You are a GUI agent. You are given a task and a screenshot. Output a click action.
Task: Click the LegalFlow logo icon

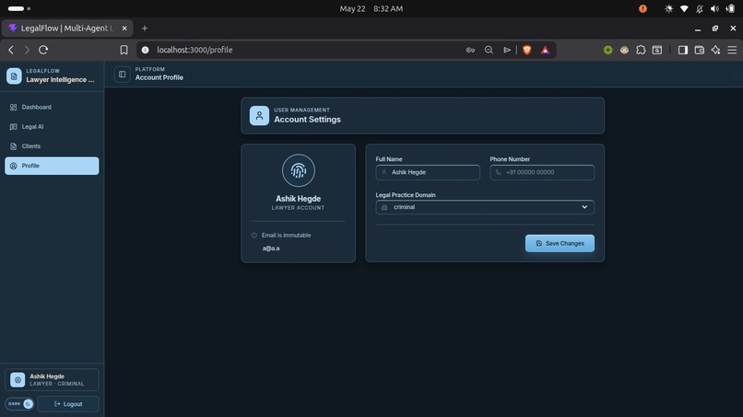click(14, 75)
